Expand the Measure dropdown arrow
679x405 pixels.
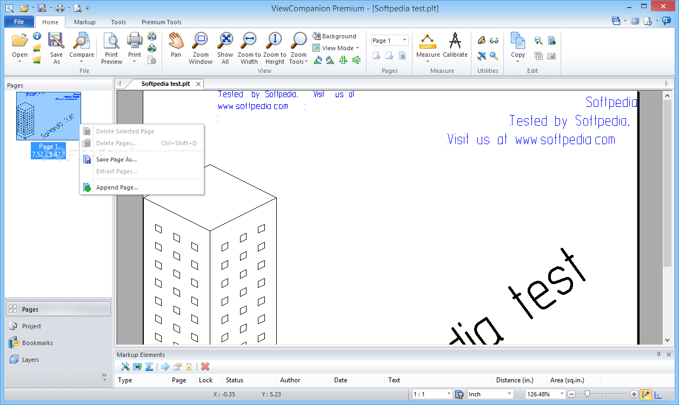click(428, 61)
